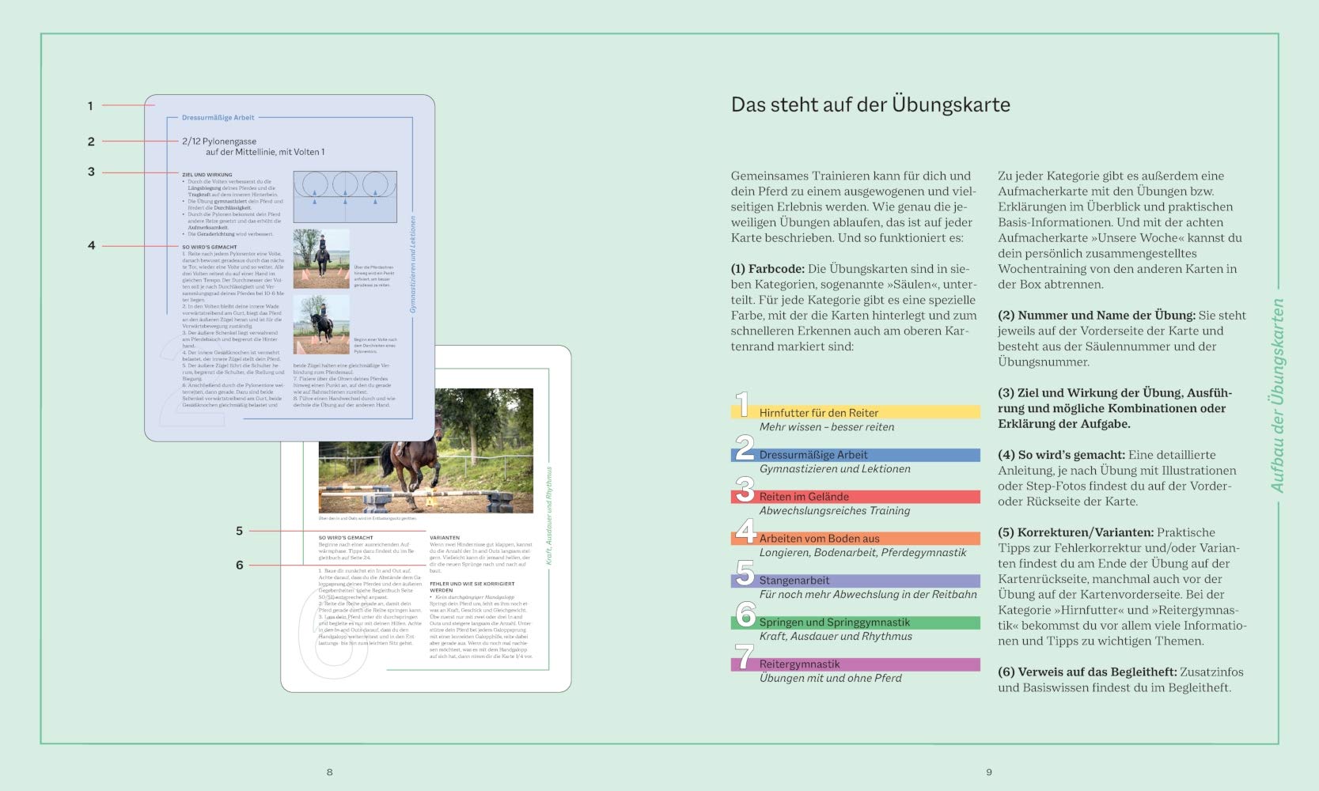Select the red "Reiten im Gelände" bar
The height and width of the screenshot is (791, 1319).
tap(855, 497)
